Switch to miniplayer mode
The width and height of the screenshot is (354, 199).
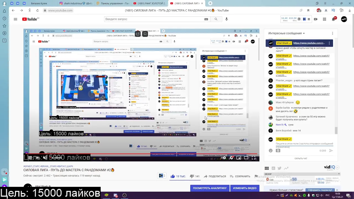(239, 158)
